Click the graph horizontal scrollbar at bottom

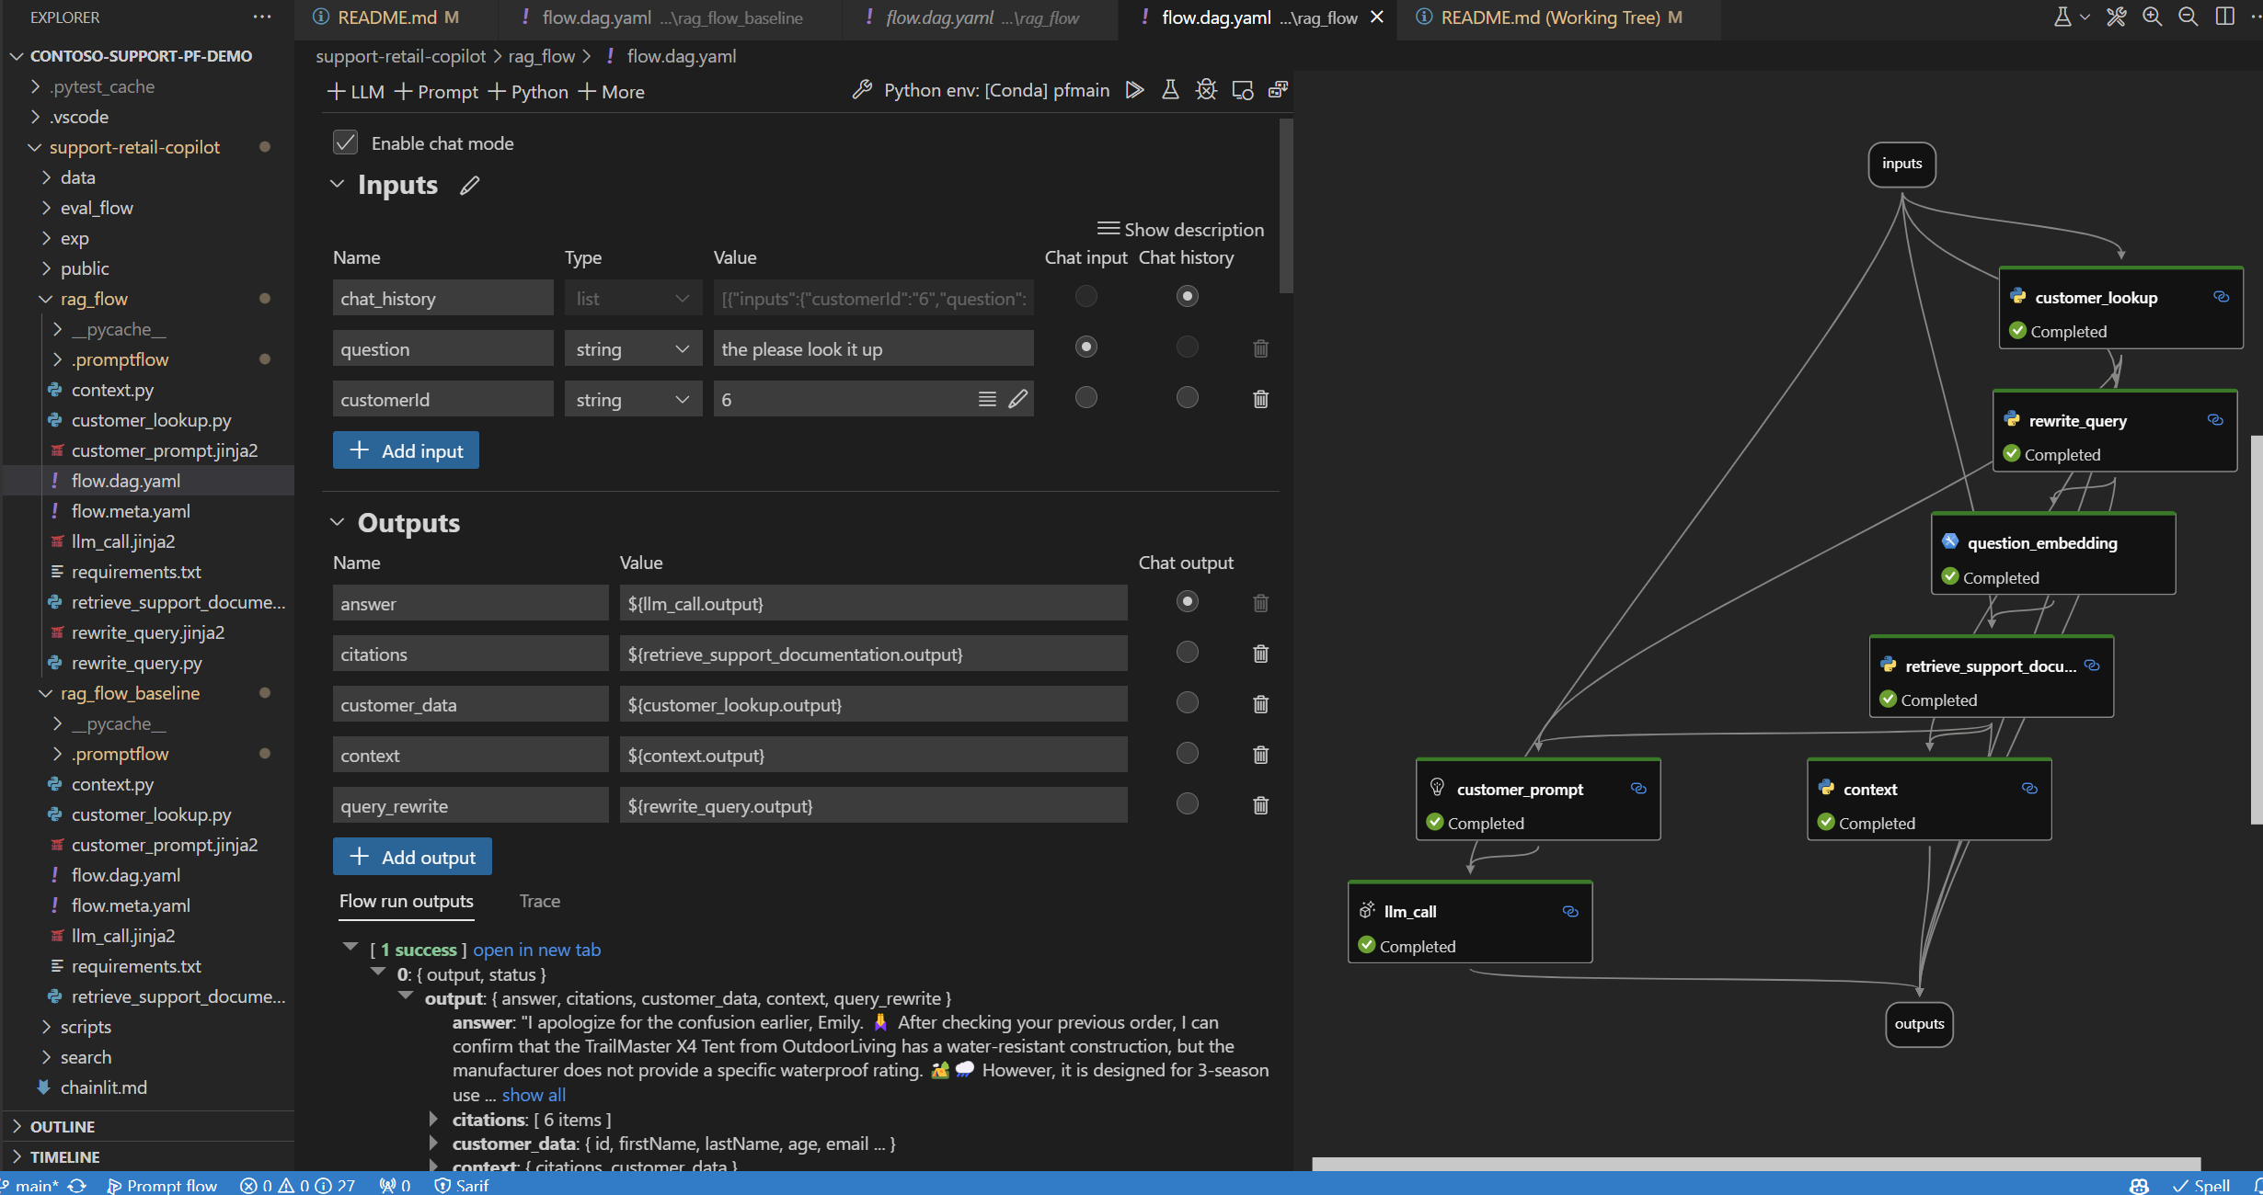pyautogui.click(x=1755, y=1164)
